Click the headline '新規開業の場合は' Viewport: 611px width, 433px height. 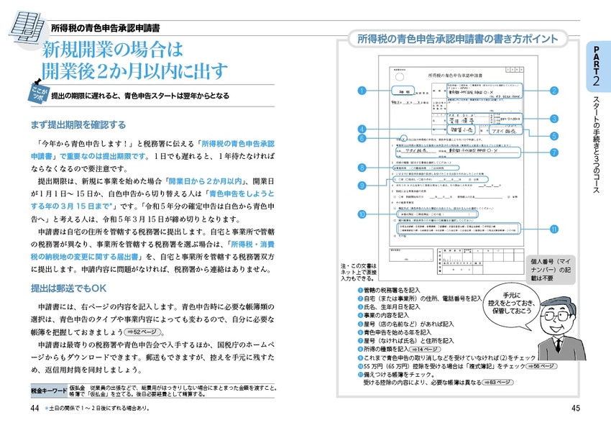pyautogui.click(x=113, y=50)
